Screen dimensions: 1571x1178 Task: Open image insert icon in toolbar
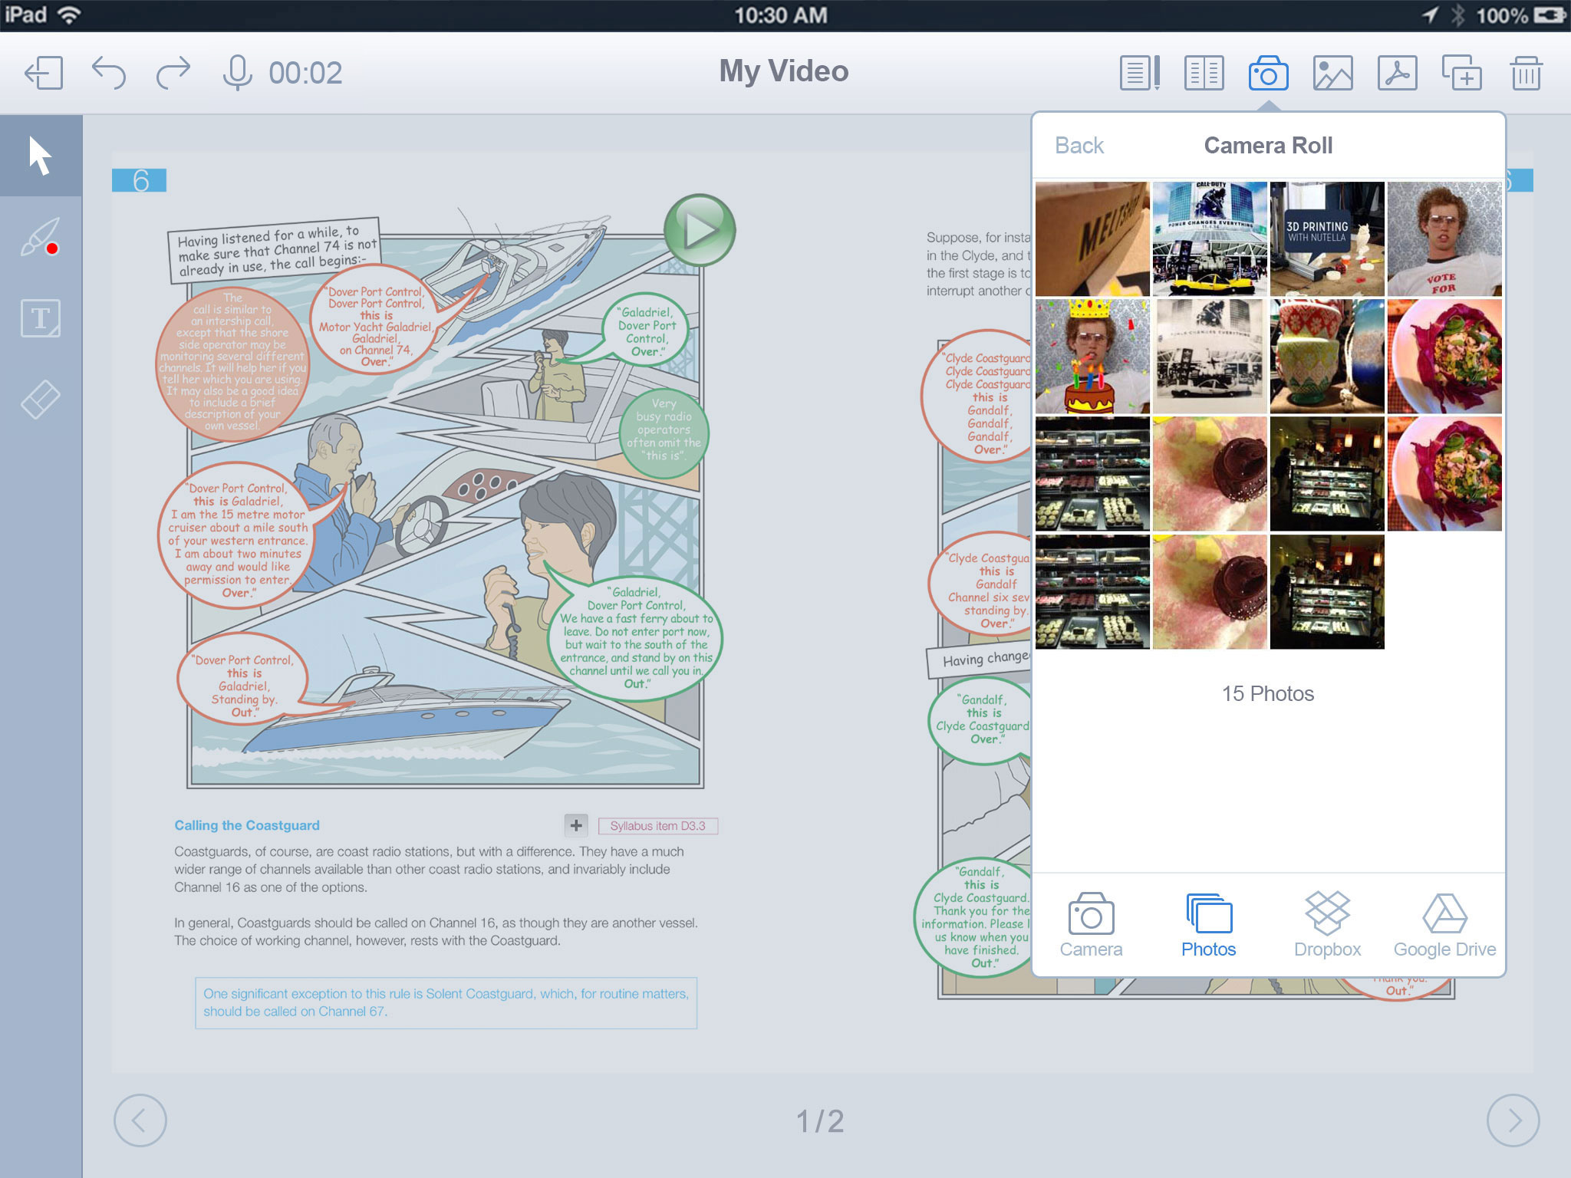[x=1332, y=73]
